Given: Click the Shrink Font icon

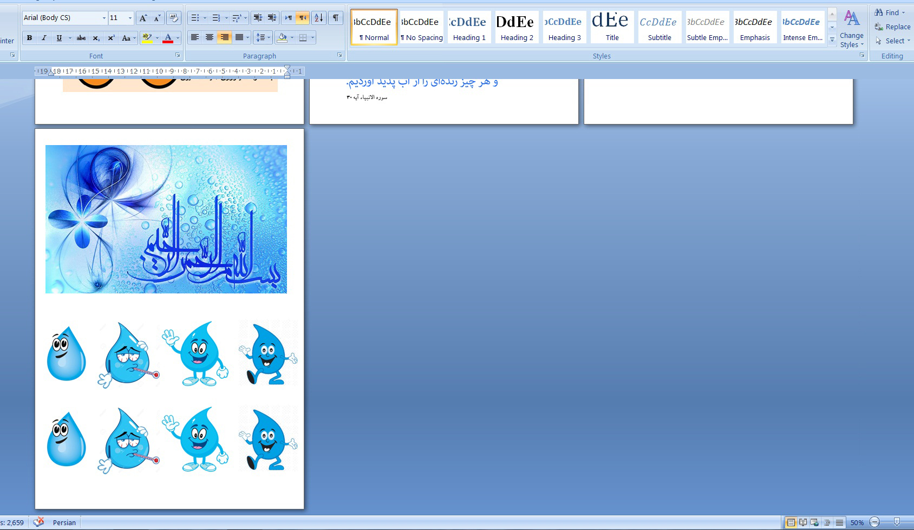Looking at the screenshot, I should coord(156,18).
